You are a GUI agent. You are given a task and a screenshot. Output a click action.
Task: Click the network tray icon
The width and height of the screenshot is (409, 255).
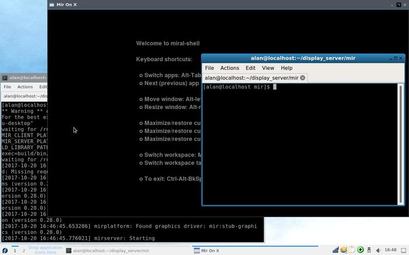335,250
